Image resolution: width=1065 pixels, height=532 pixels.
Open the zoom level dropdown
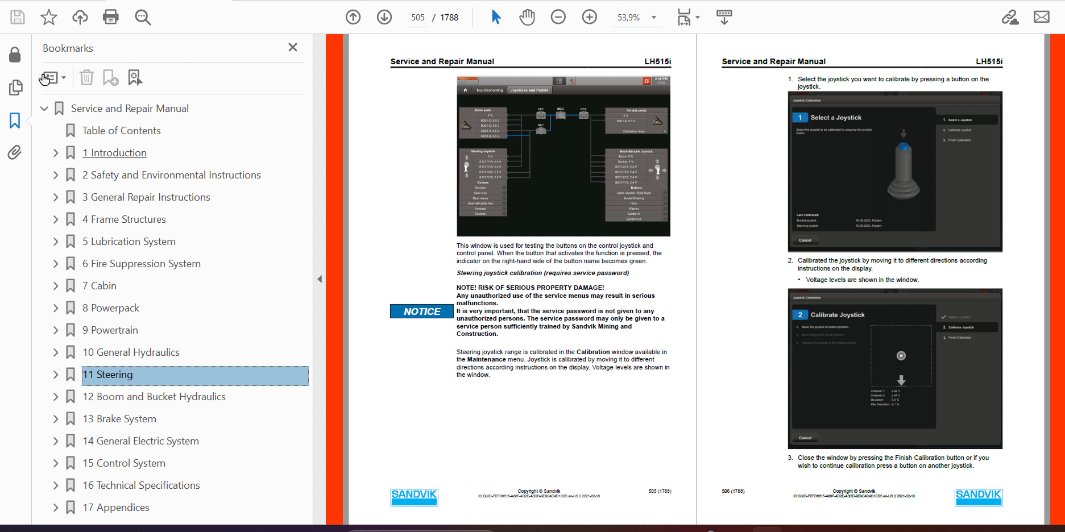(x=654, y=18)
